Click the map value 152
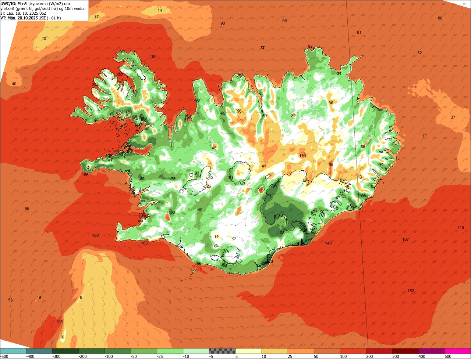This screenshot has width=471, height=359. click(x=411, y=291)
